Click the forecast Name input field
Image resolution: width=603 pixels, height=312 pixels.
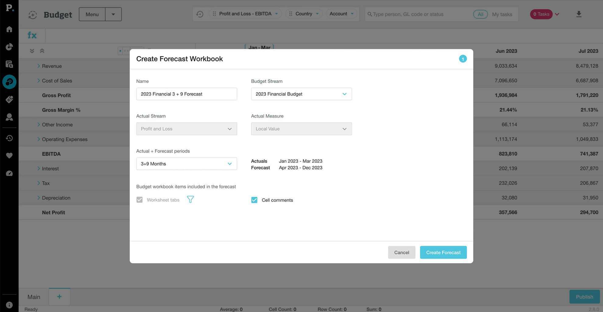click(x=186, y=94)
